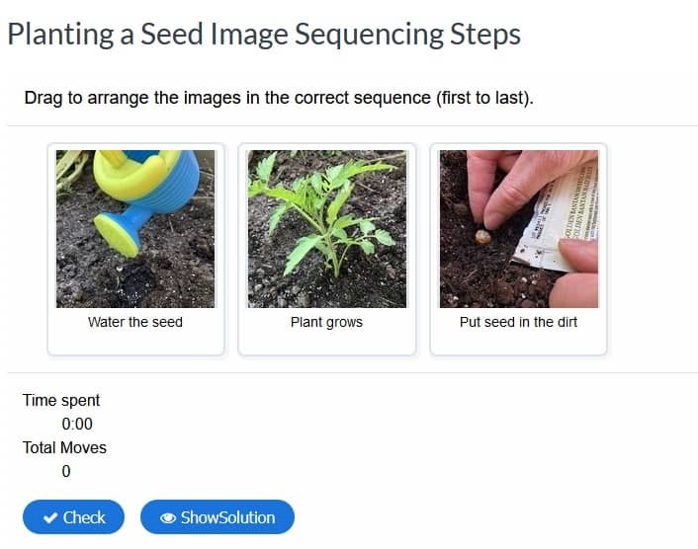Select the watering can photo
This screenshot has width=698, height=549.
[135, 229]
